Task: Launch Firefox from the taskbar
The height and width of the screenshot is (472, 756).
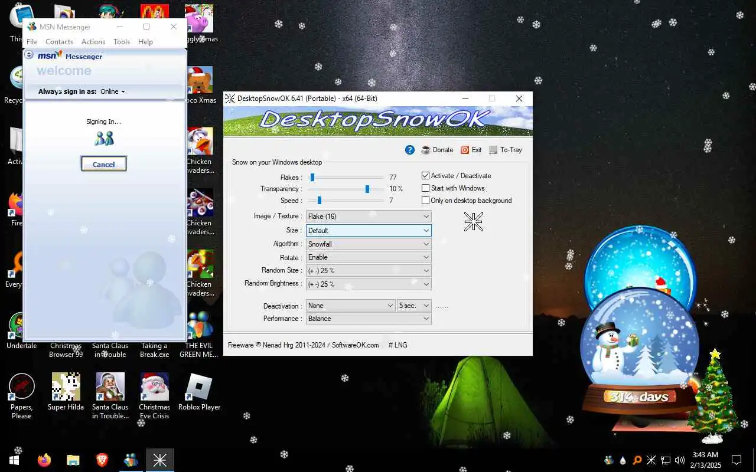Action: [44, 460]
